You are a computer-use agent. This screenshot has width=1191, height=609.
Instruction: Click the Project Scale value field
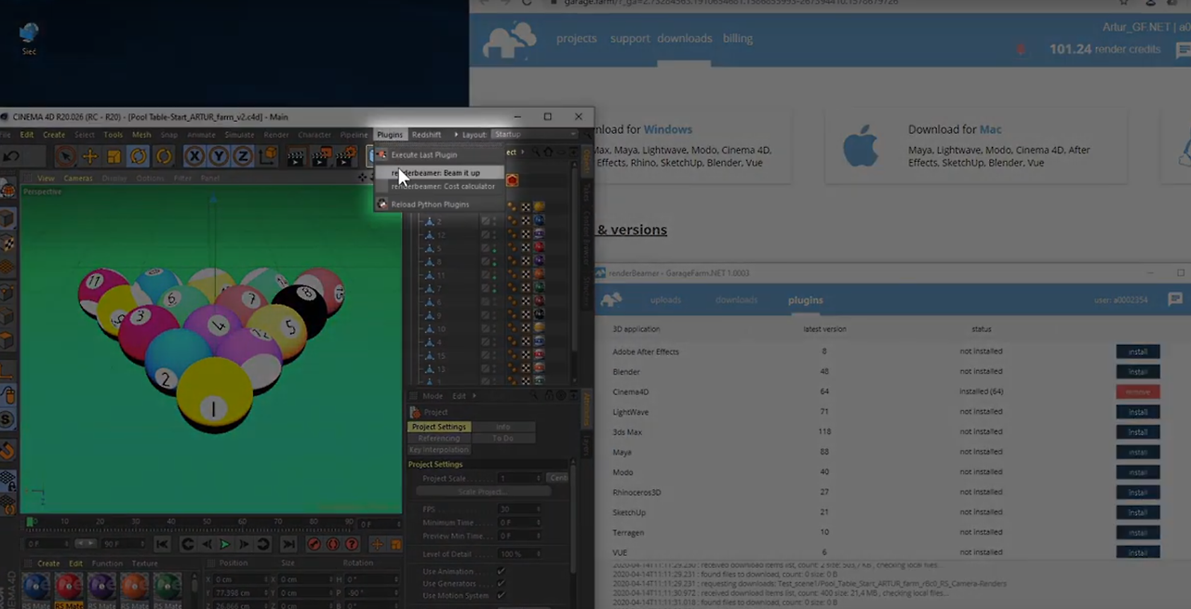click(517, 478)
